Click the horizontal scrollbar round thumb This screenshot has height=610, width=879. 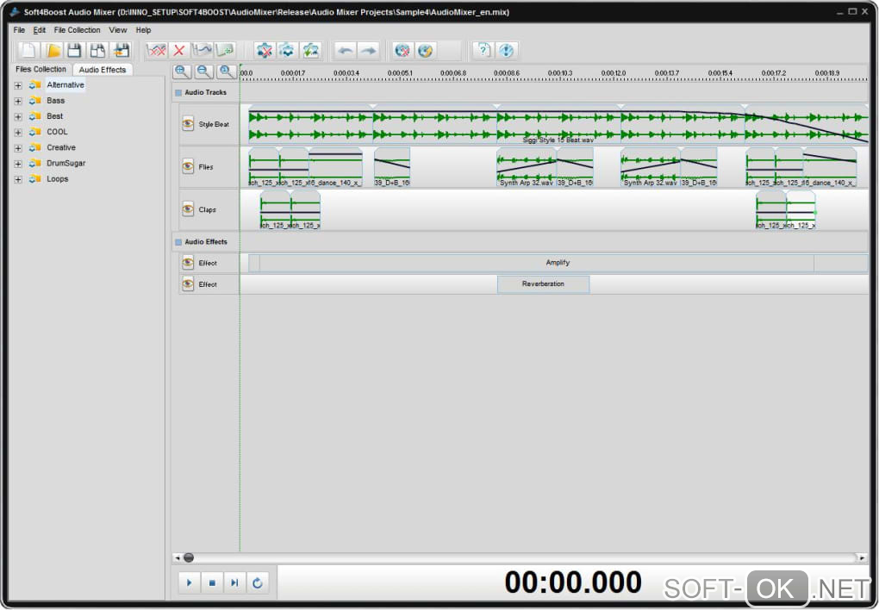click(x=189, y=557)
